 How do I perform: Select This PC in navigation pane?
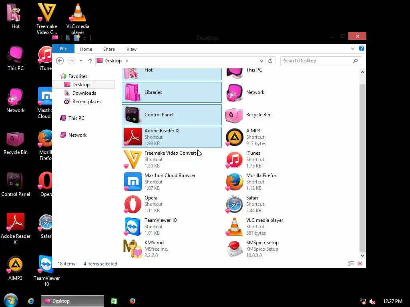point(76,118)
